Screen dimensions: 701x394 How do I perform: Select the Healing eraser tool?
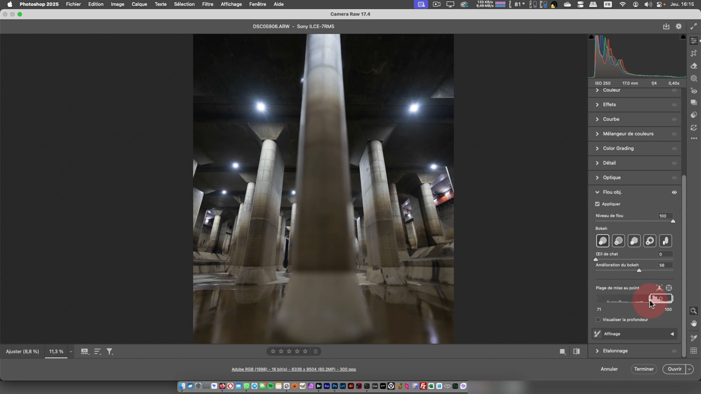(694, 66)
